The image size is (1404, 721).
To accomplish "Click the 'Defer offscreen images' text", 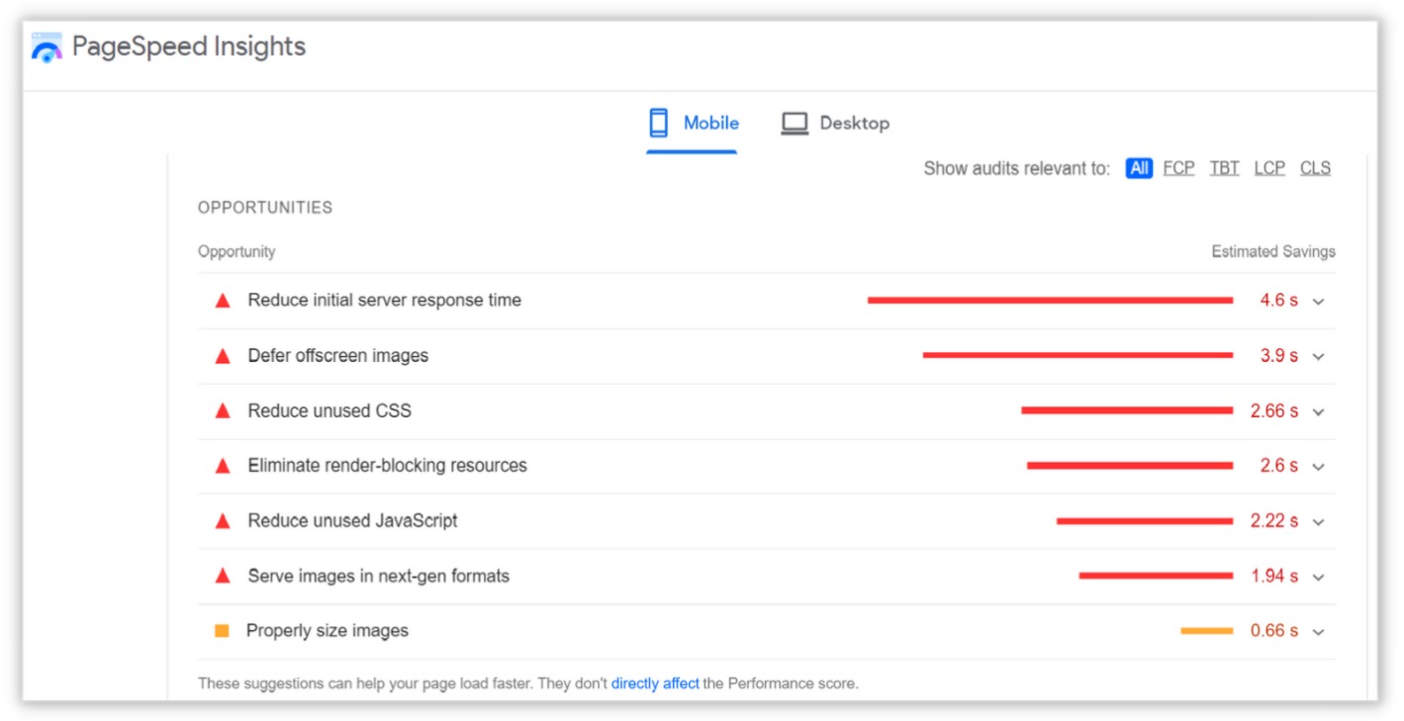I will point(338,355).
